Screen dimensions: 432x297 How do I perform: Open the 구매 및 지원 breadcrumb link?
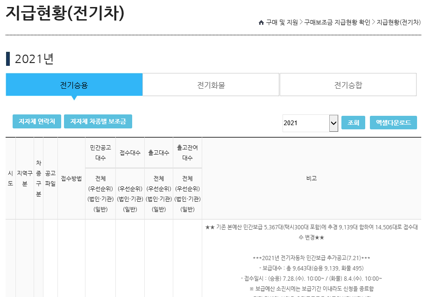(282, 22)
